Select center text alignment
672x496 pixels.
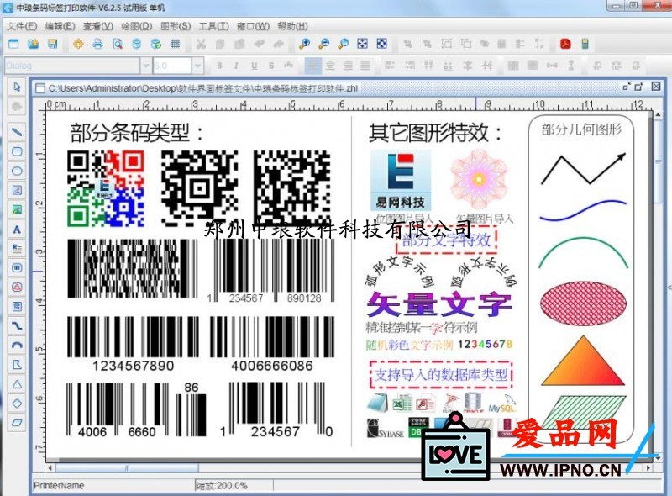coord(330,66)
